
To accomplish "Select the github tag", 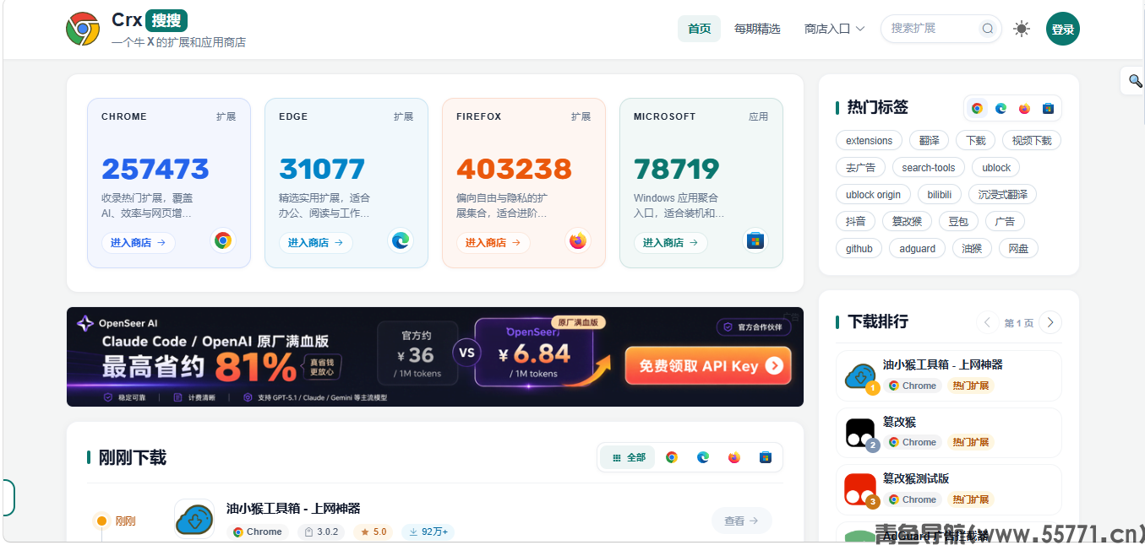I will (x=859, y=249).
